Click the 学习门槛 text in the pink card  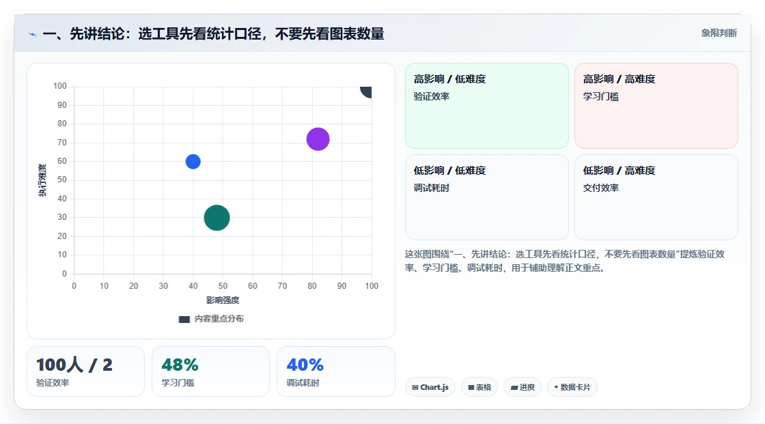600,96
